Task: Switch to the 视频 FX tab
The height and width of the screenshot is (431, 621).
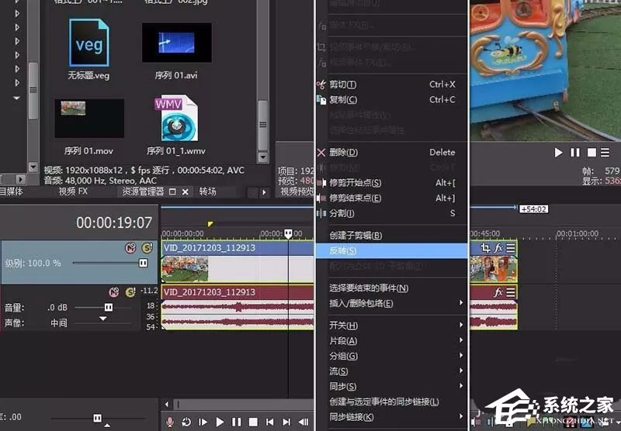Action: coord(73,191)
